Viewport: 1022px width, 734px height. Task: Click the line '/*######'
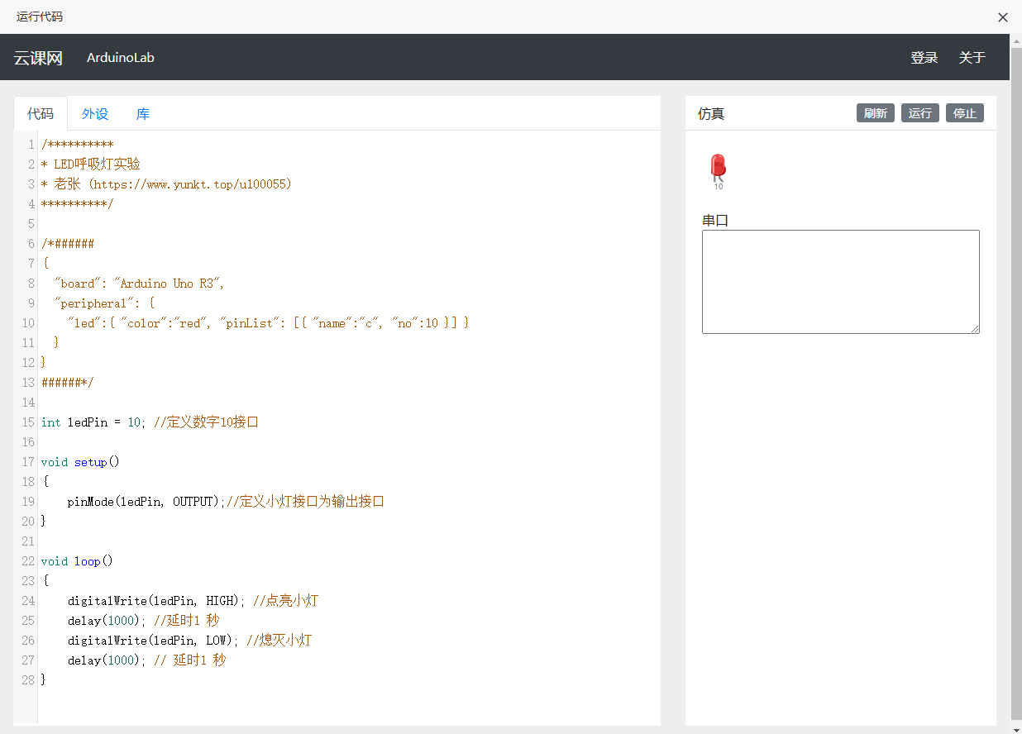point(68,244)
